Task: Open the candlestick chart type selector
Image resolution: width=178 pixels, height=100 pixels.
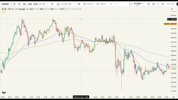Action: 52,4
